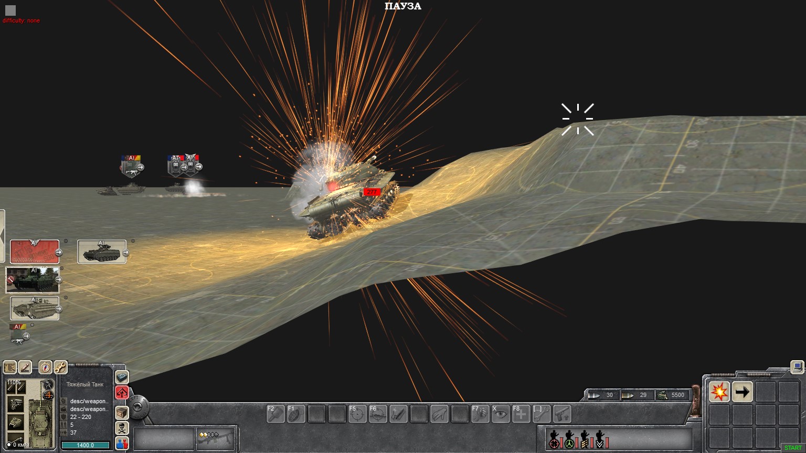Click the arrow on the beige APC card

[x=58, y=309]
